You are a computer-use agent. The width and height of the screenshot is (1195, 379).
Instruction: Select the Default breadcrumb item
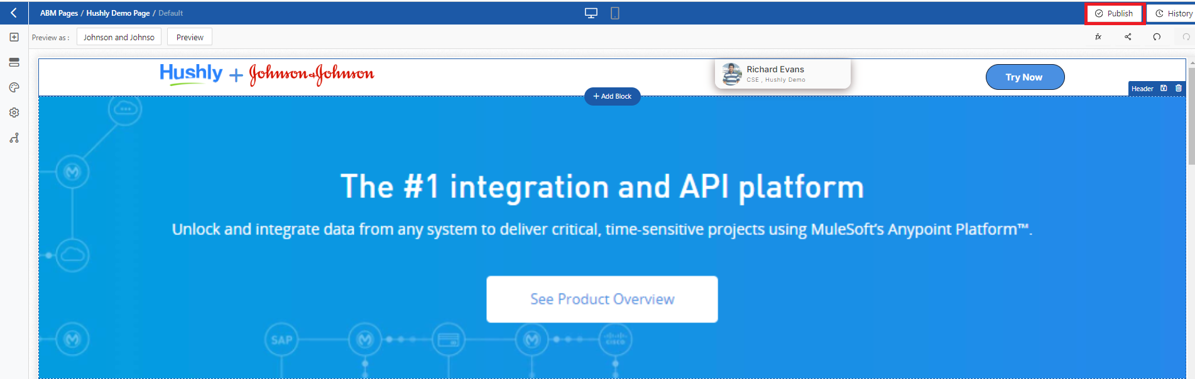pos(170,13)
